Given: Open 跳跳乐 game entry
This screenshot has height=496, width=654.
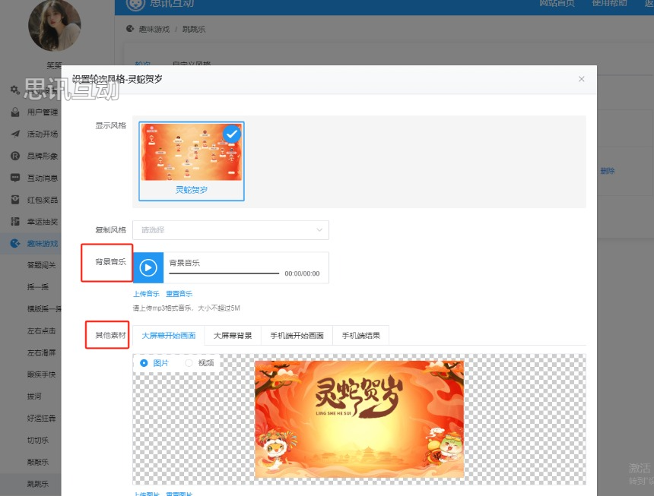Looking at the screenshot, I should 38,484.
